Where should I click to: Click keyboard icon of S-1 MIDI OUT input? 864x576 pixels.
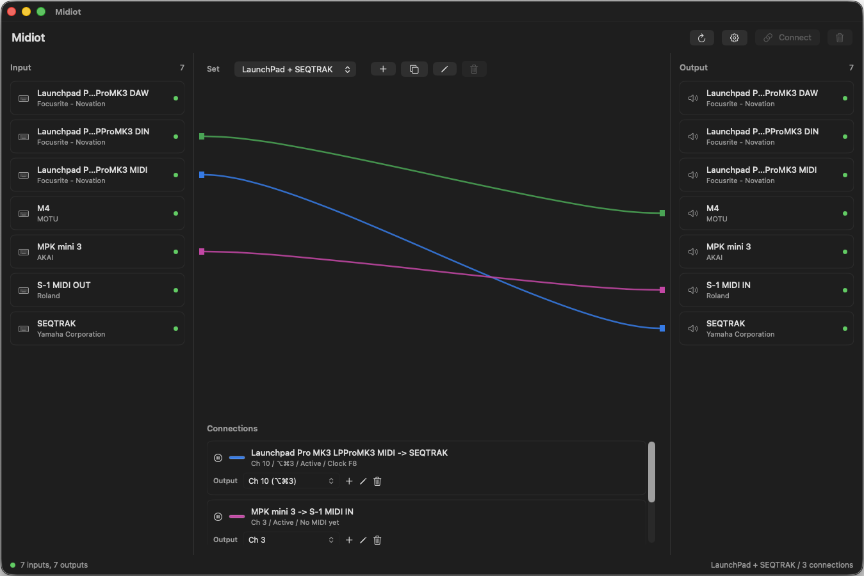24,291
